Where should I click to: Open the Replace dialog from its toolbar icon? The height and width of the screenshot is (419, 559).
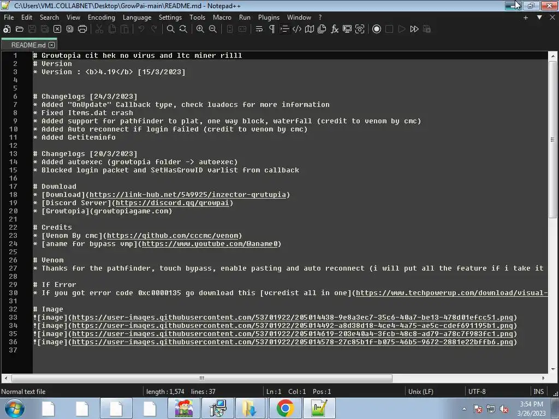(x=183, y=29)
